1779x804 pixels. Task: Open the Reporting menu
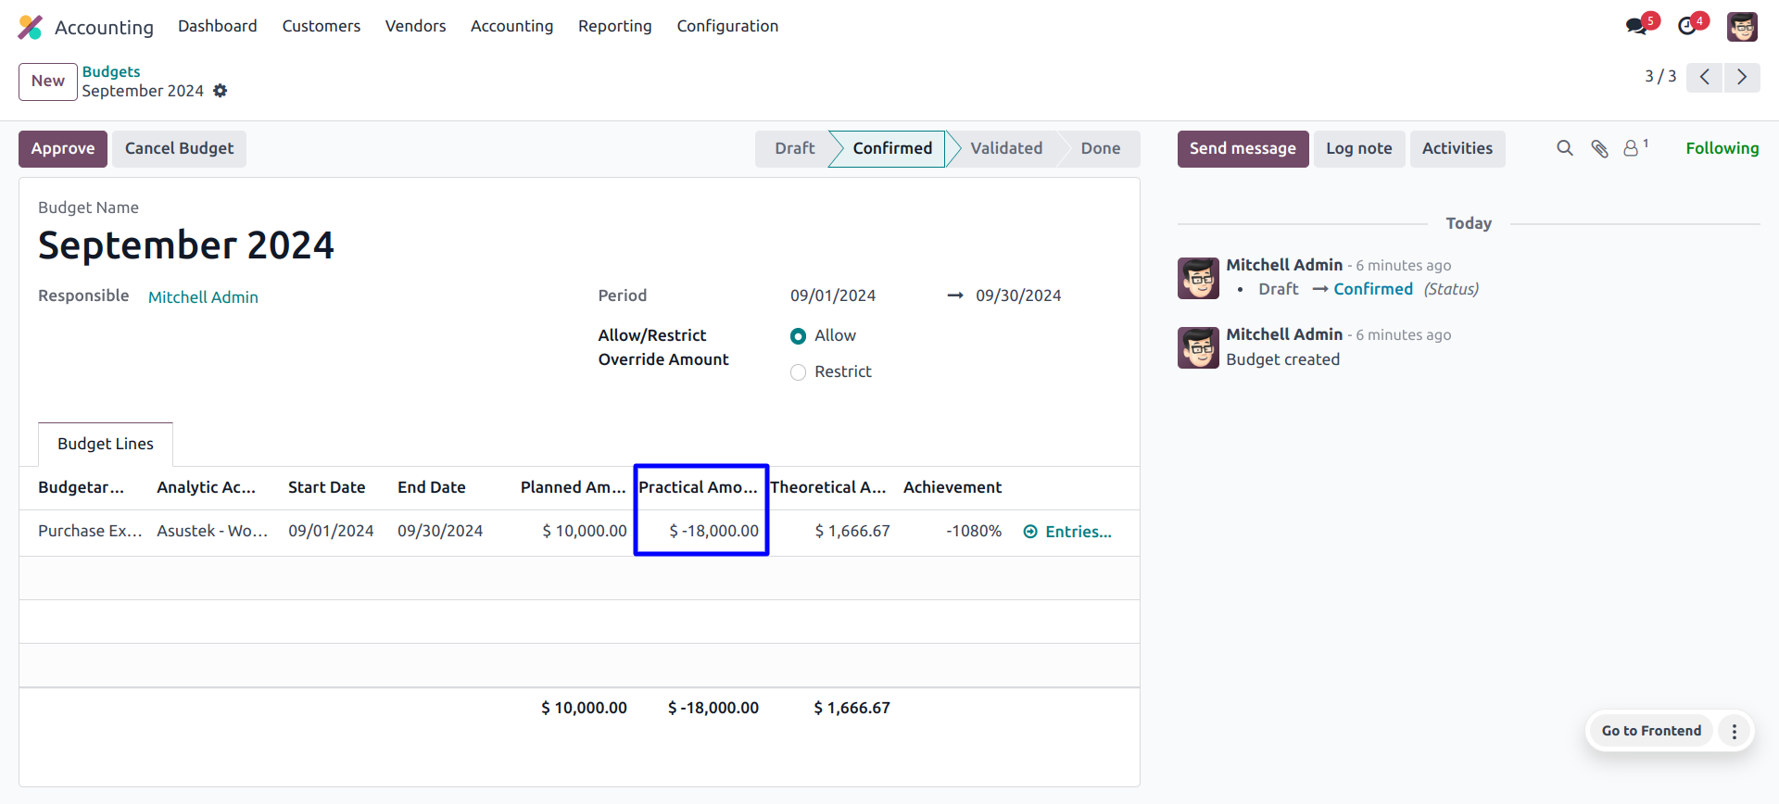(x=614, y=26)
